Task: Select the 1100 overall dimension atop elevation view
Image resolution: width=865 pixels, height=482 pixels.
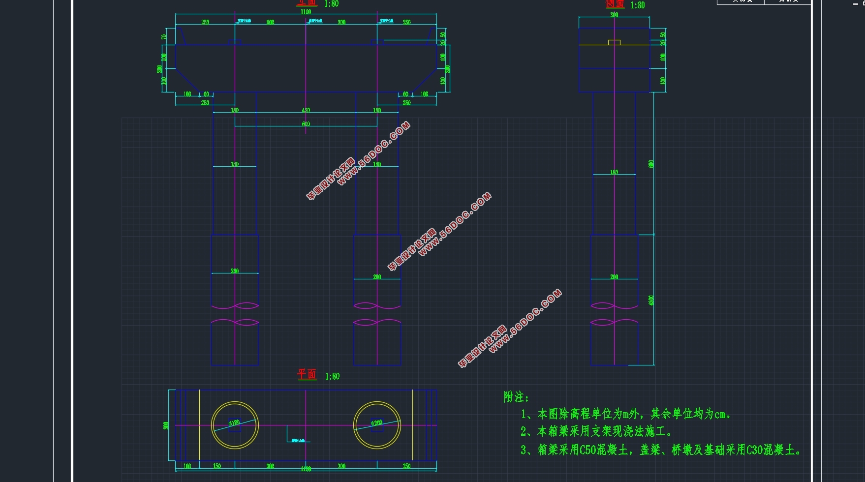Action: [x=306, y=12]
